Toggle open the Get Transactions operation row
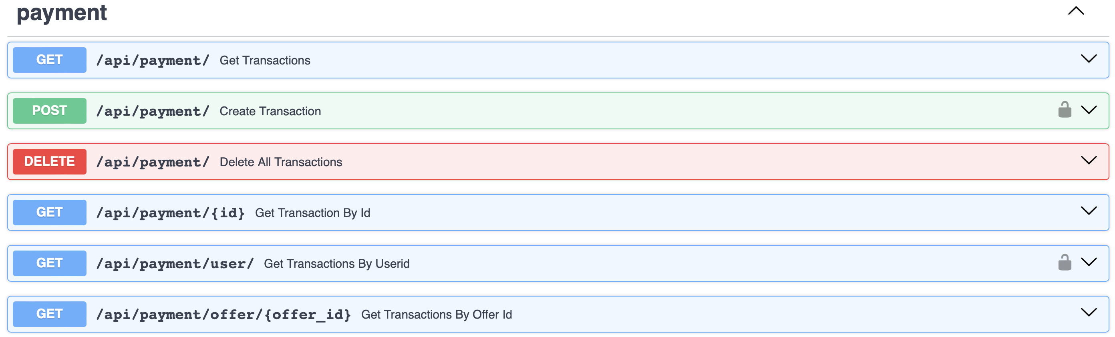Image resolution: width=1115 pixels, height=337 pixels. tap(1089, 60)
